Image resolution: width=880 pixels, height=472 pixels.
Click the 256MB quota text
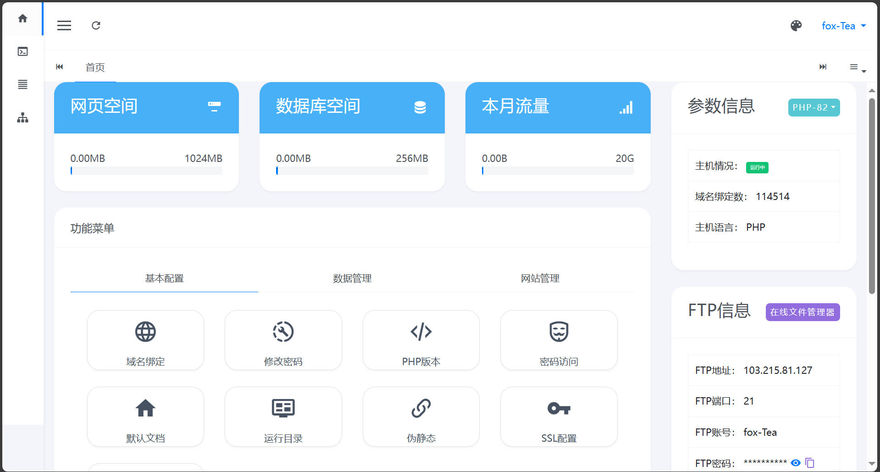(x=412, y=159)
